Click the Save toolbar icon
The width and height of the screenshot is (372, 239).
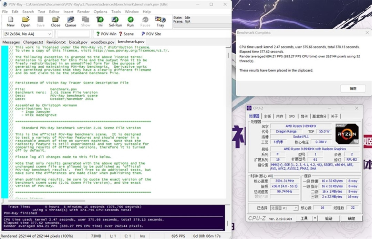pos(41,22)
